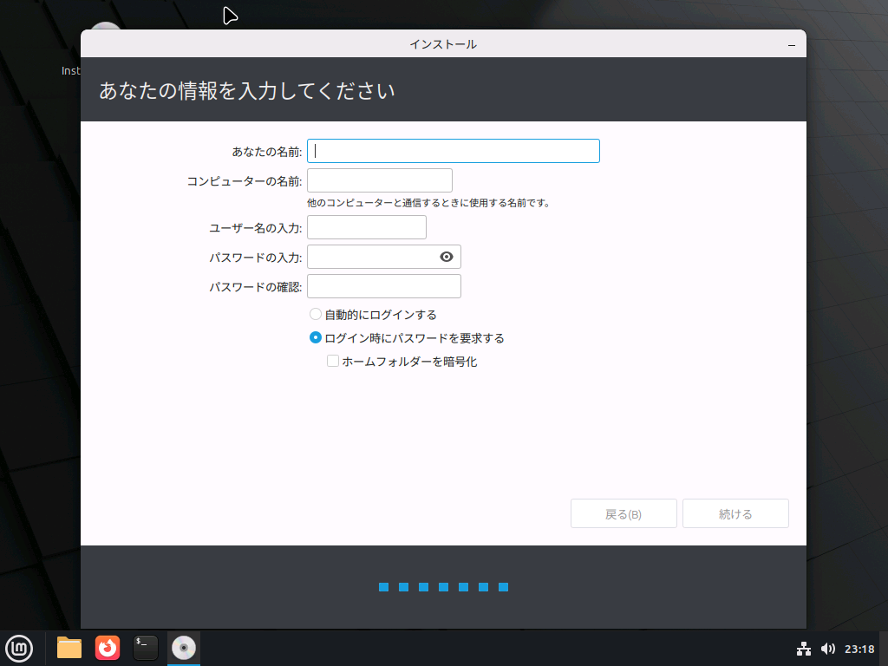Open Firefox from the taskbar

point(107,648)
